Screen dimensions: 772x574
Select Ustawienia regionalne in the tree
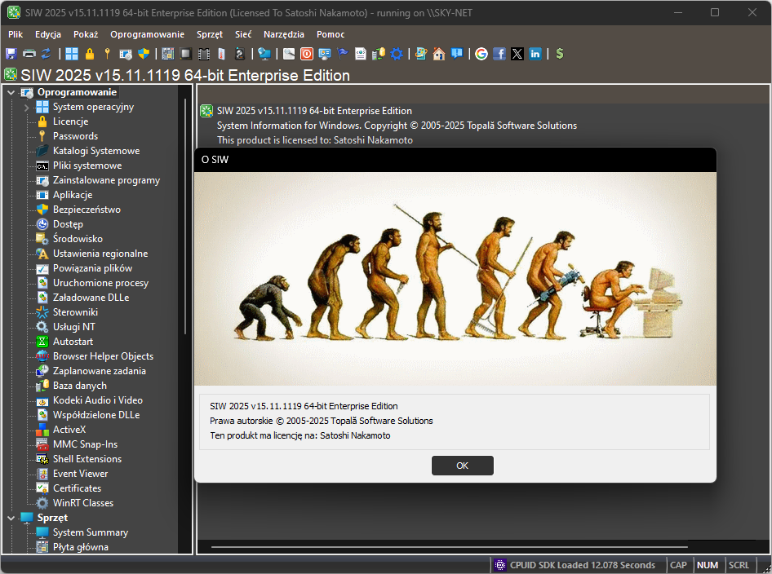click(x=100, y=254)
